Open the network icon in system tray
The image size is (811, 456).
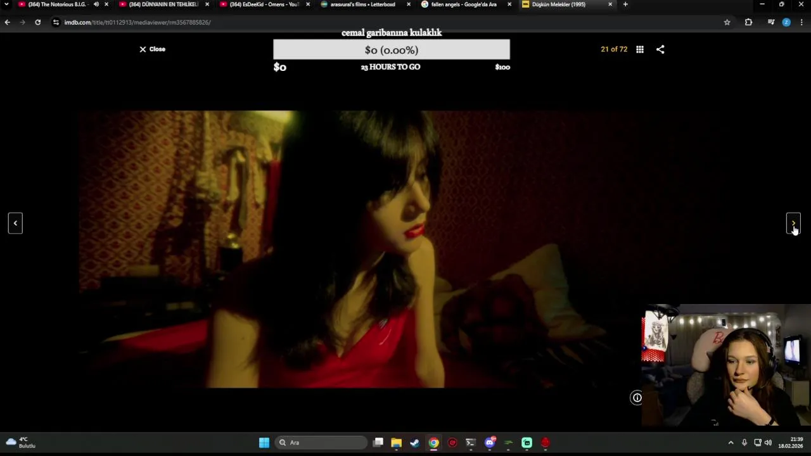pos(758,443)
